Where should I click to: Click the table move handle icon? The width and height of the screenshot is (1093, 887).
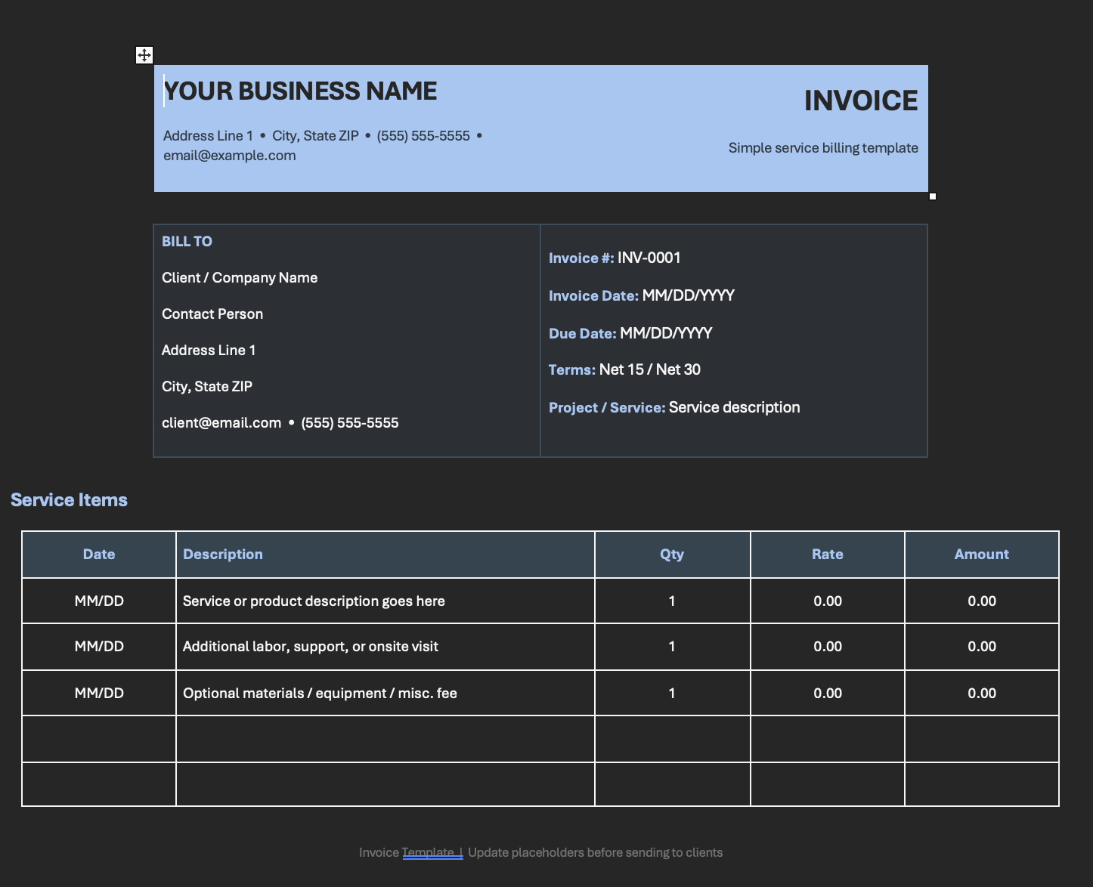click(x=144, y=55)
